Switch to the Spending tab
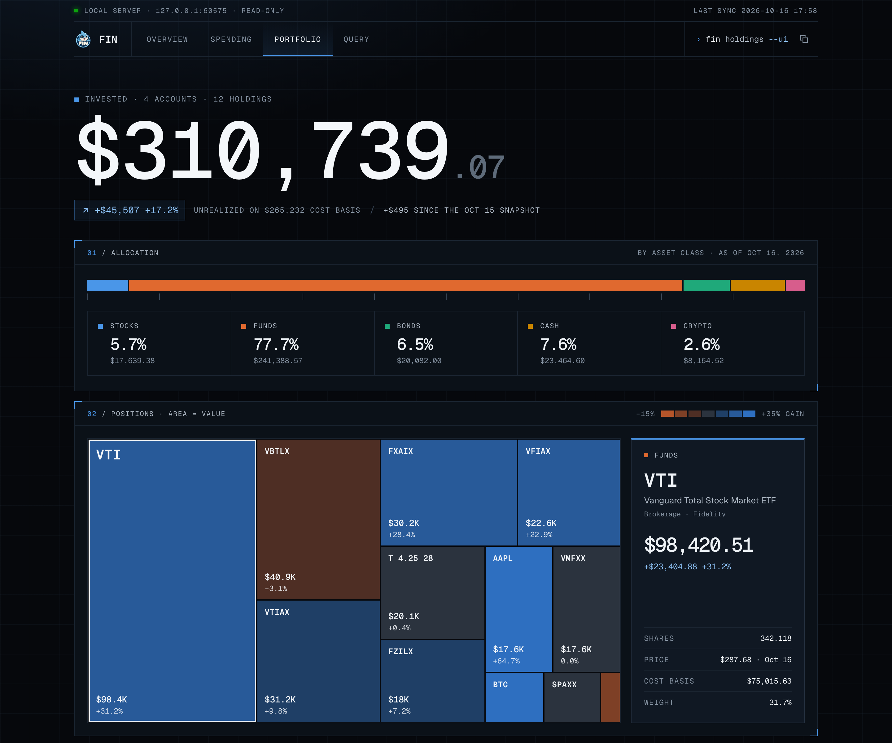 tap(231, 39)
